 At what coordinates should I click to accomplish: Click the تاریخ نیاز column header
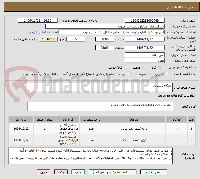[21, 120]
